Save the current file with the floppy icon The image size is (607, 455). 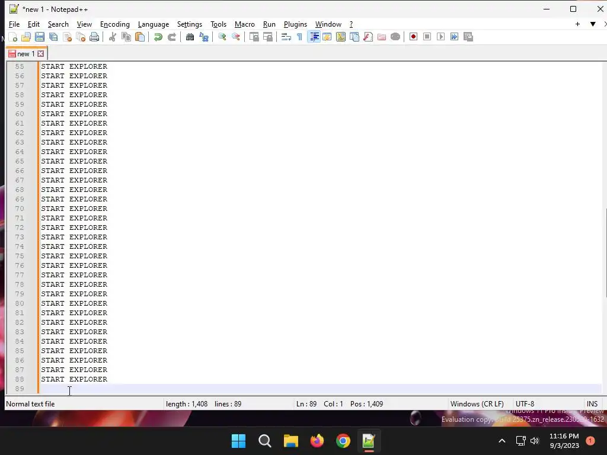tap(40, 37)
